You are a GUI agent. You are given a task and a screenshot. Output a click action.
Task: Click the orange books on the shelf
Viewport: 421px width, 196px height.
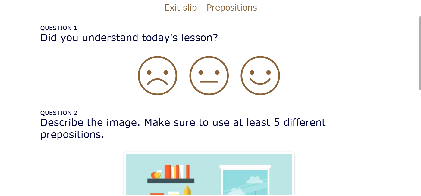point(168,172)
